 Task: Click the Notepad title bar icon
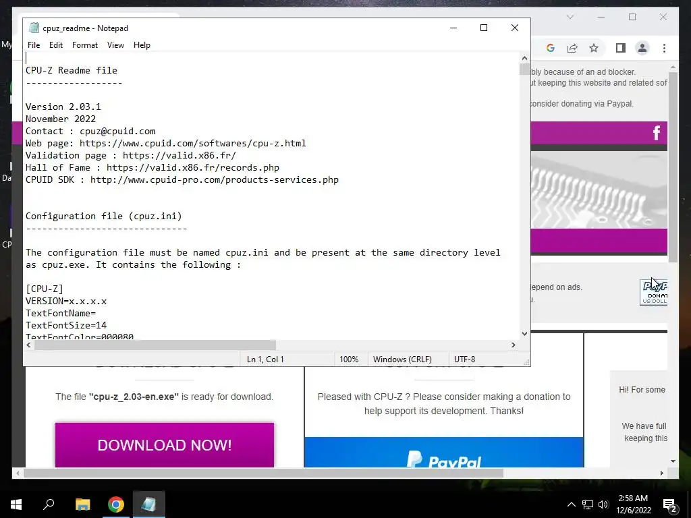pos(34,28)
